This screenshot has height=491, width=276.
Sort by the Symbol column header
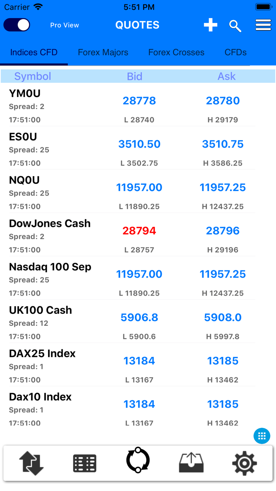33,76
